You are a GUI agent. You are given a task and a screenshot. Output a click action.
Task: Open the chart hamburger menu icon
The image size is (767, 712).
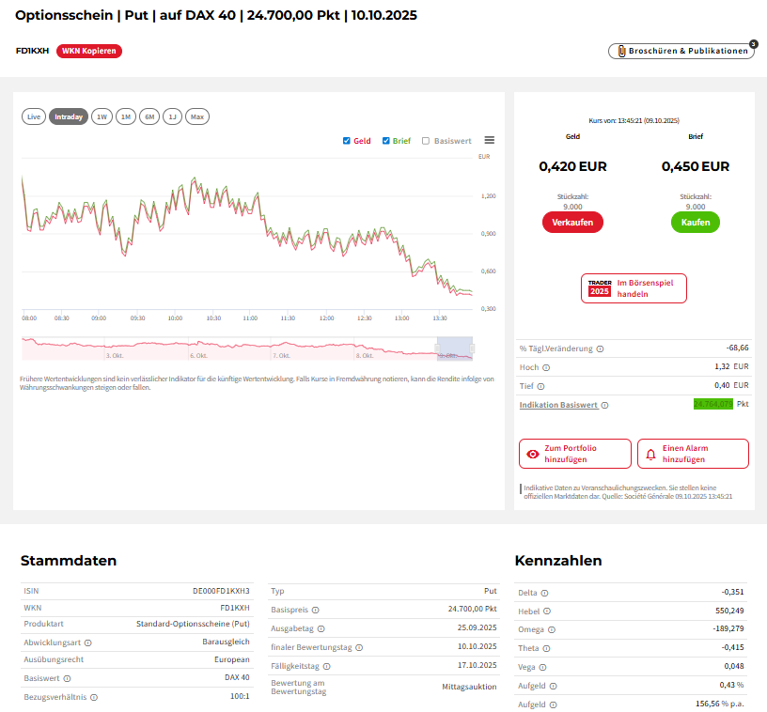tap(489, 140)
